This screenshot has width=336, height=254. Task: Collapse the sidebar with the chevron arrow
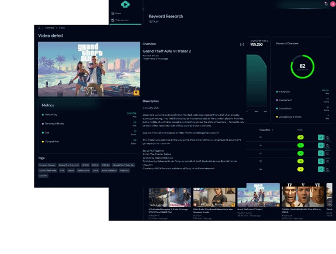click(143, 9)
